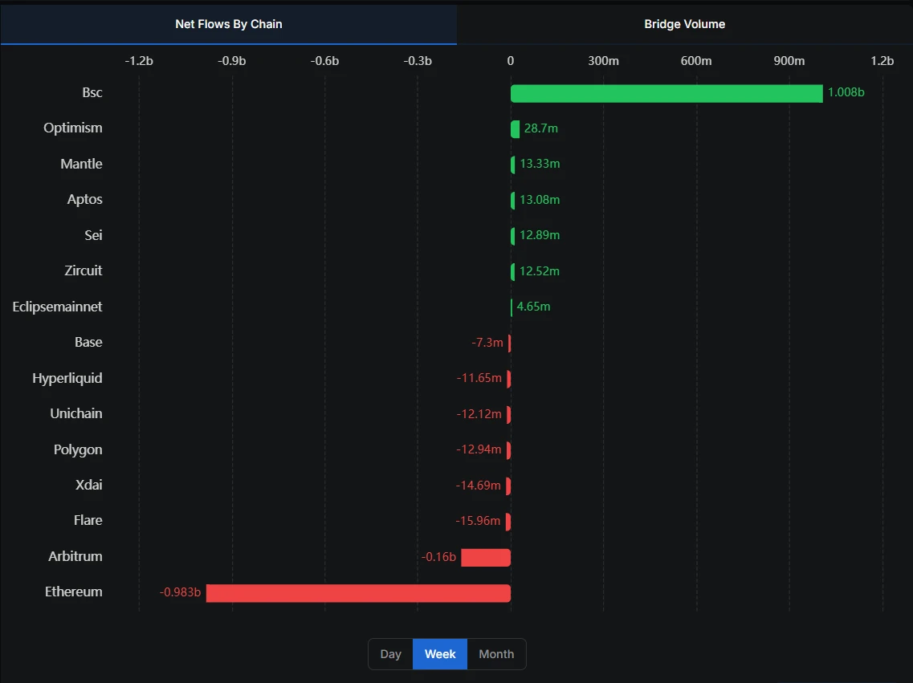Click the -0.983b value label on Ethereum
The width and height of the screenshot is (913, 683).
tap(179, 592)
